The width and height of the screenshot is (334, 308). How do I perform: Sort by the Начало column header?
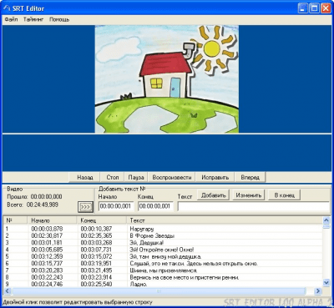click(x=52, y=220)
